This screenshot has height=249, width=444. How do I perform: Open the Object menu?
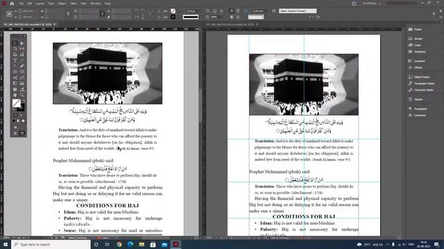[62, 3]
